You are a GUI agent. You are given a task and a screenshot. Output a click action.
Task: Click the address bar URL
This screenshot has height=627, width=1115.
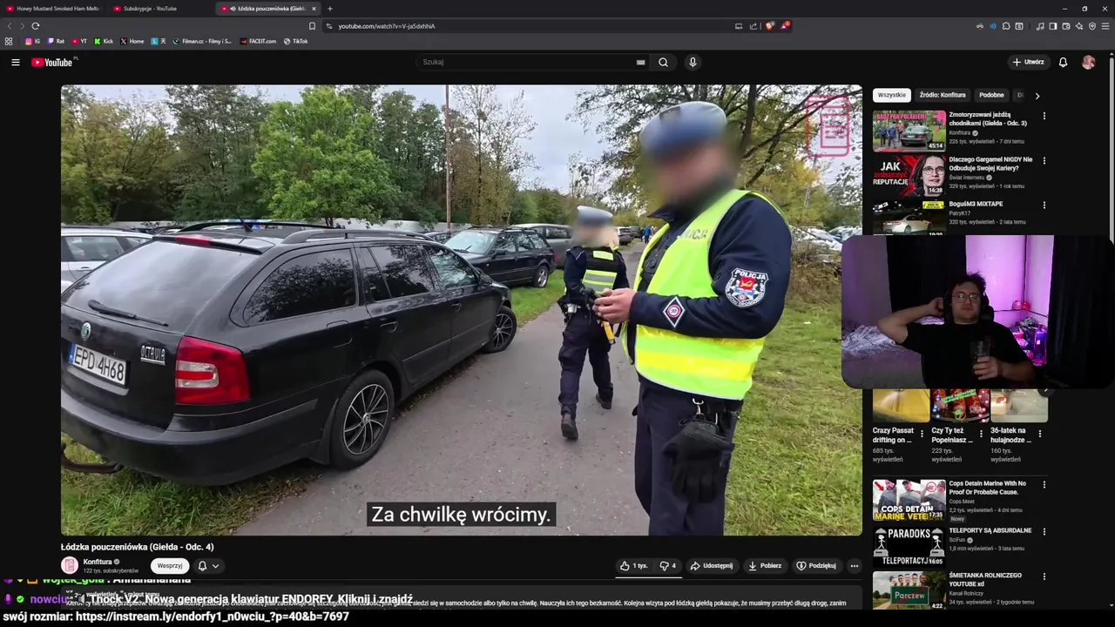(386, 26)
